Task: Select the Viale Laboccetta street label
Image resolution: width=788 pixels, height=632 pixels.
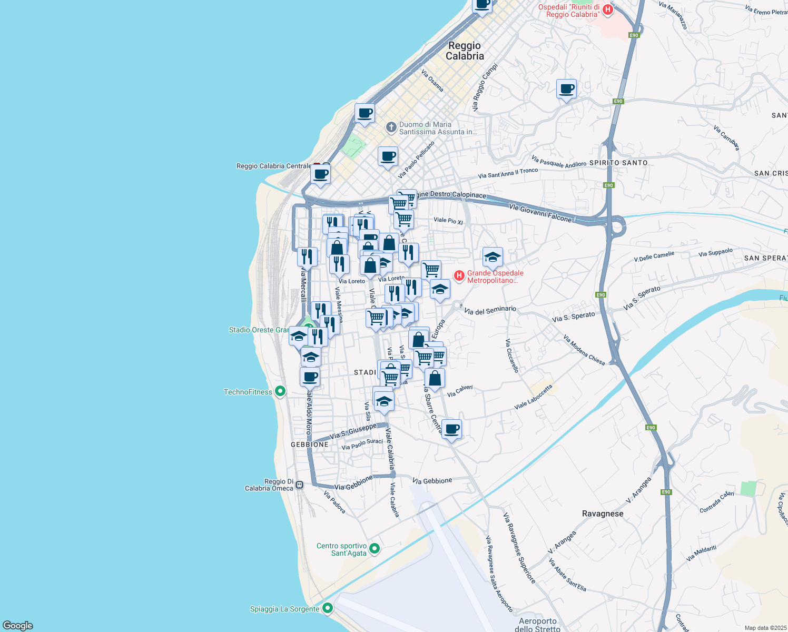Action: click(534, 397)
